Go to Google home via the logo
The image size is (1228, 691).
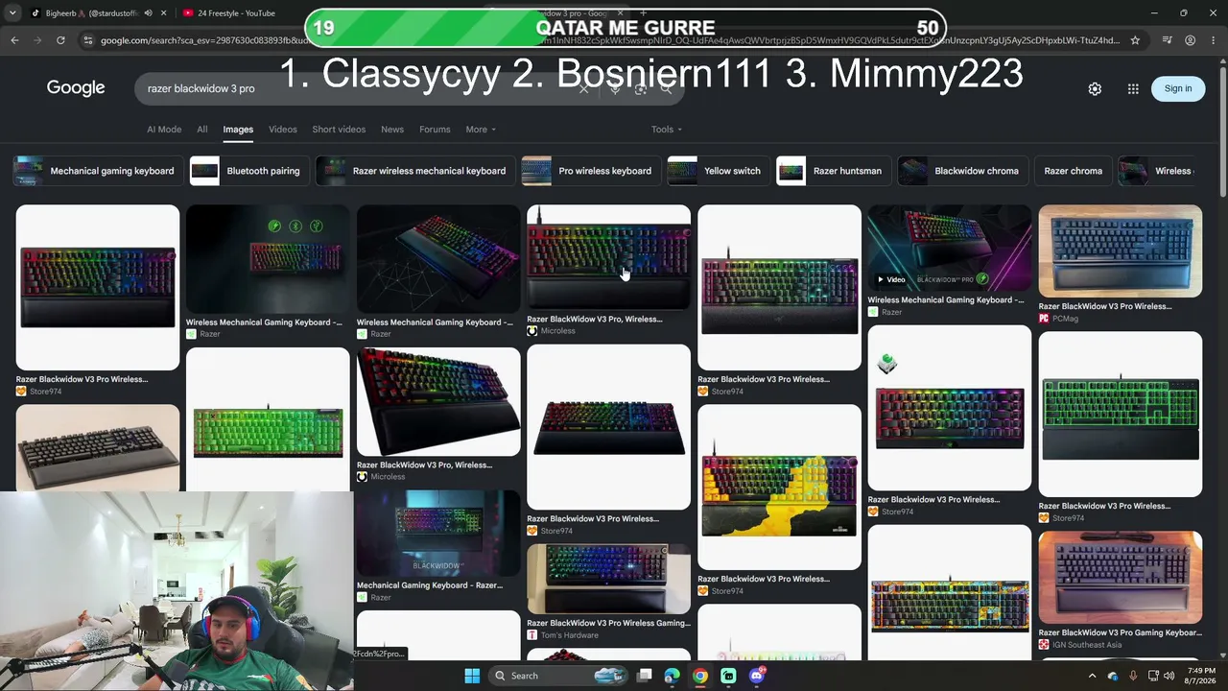[x=76, y=88]
